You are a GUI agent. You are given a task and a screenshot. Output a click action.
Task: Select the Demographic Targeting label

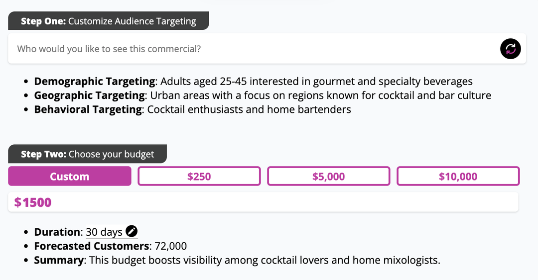(x=94, y=82)
